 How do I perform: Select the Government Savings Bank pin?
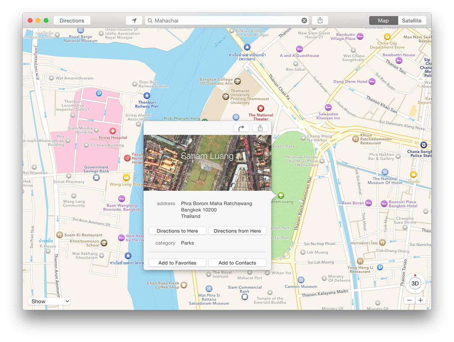(x=96, y=178)
